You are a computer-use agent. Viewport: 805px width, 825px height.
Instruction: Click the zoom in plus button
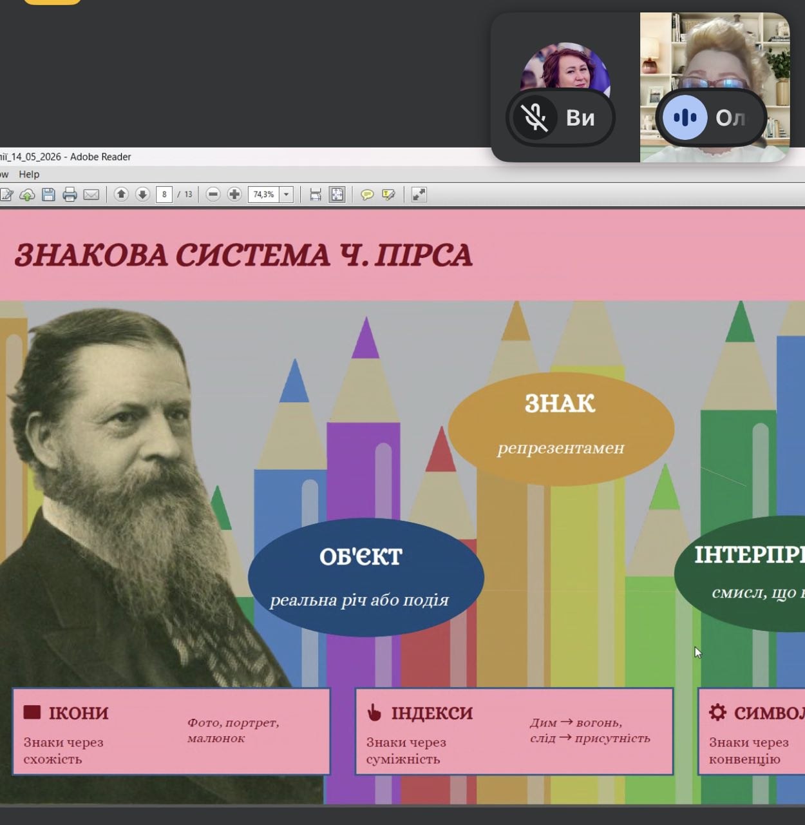pyautogui.click(x=234, y=194)
